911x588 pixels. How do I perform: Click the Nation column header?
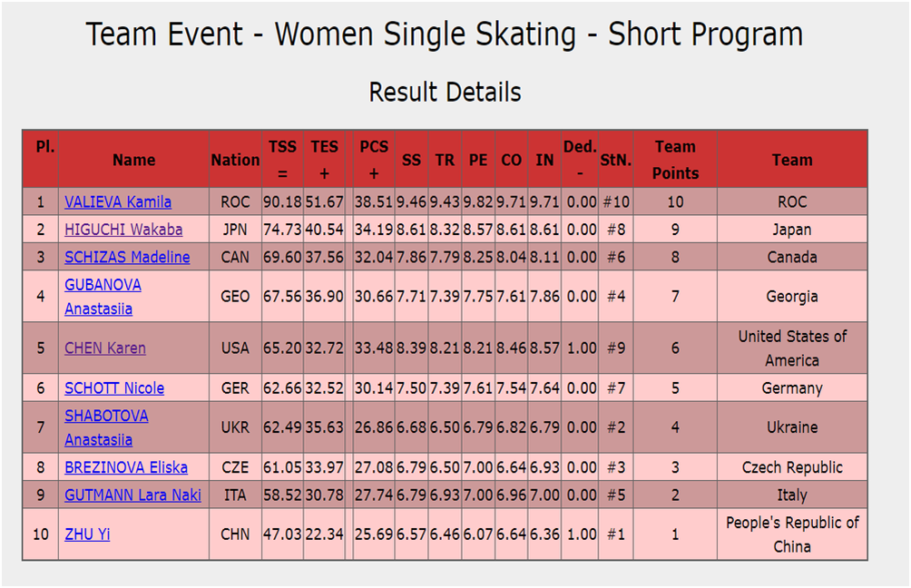point(235,159)
